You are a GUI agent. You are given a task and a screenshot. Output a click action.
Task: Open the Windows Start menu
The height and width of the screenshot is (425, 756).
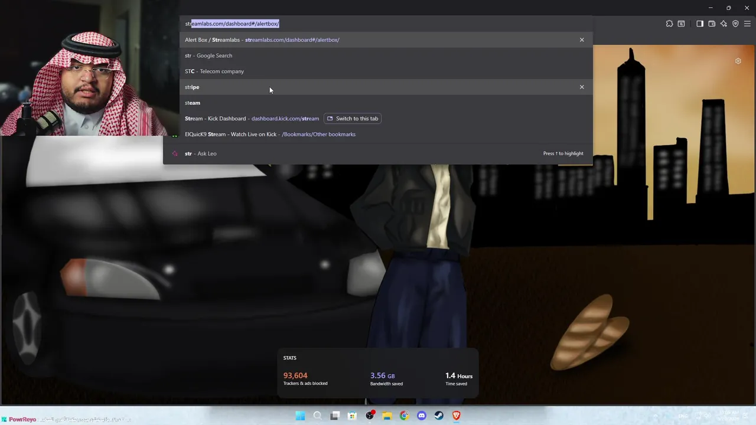click(300, 416)
